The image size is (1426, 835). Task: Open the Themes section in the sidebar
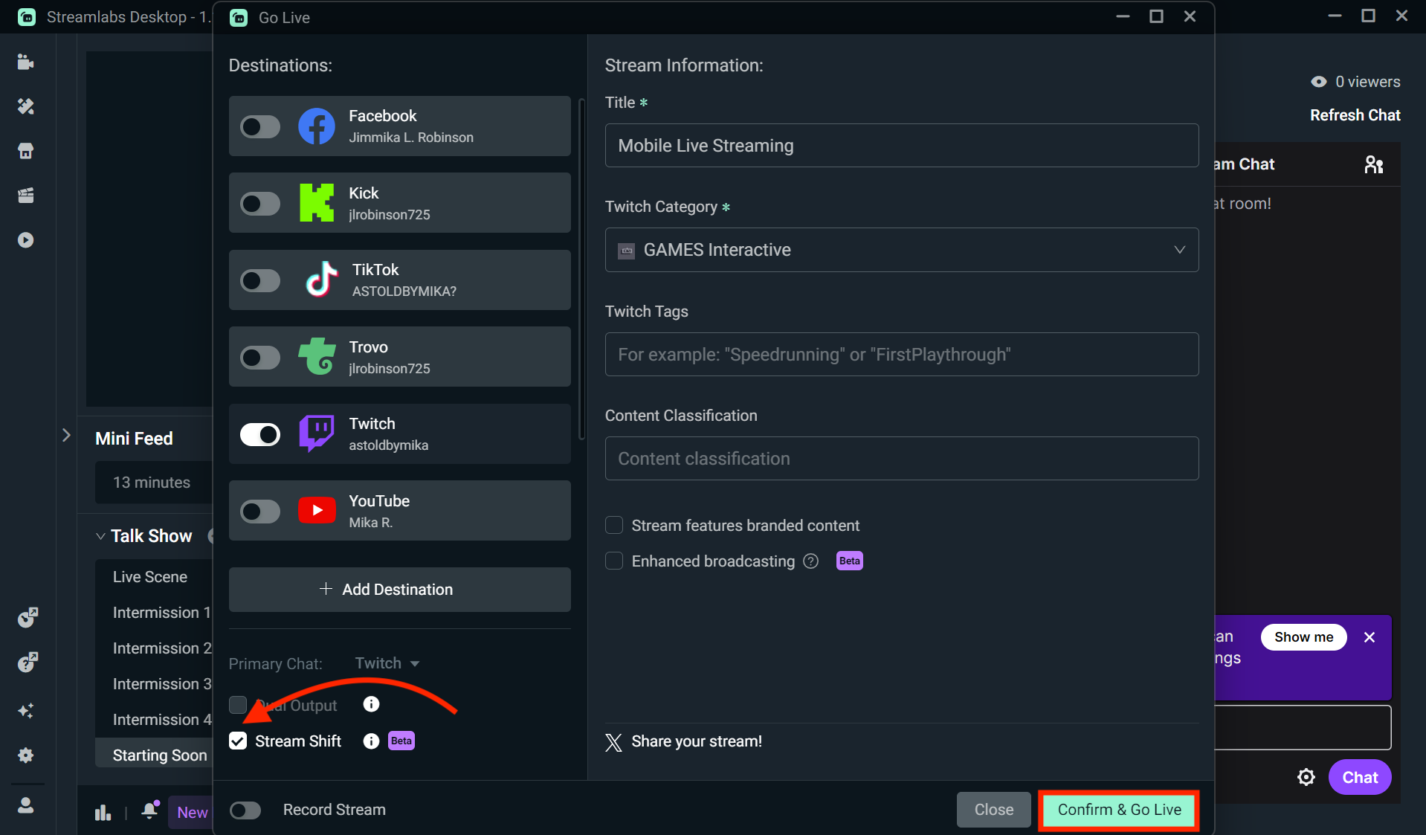click(x=26, y=106)
